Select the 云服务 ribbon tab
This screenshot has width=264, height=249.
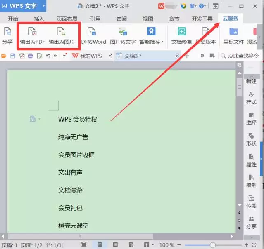[230, 19]
